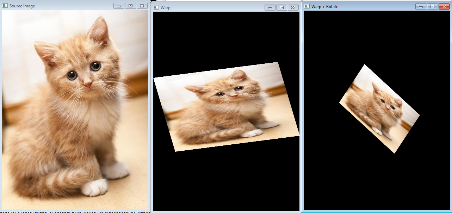Click the kitten's white front paw in Source image

tap(95, 187)
